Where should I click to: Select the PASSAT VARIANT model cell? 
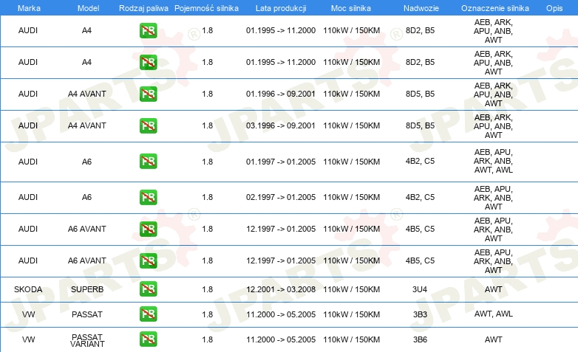[x=87, y=341]
